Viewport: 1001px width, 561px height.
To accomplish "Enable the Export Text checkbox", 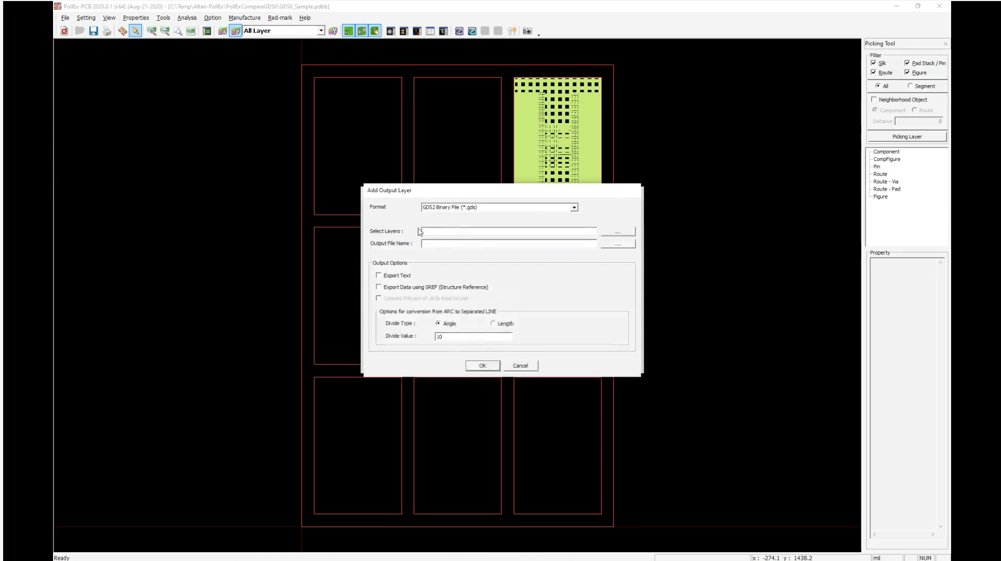I will tap(379, 275).
